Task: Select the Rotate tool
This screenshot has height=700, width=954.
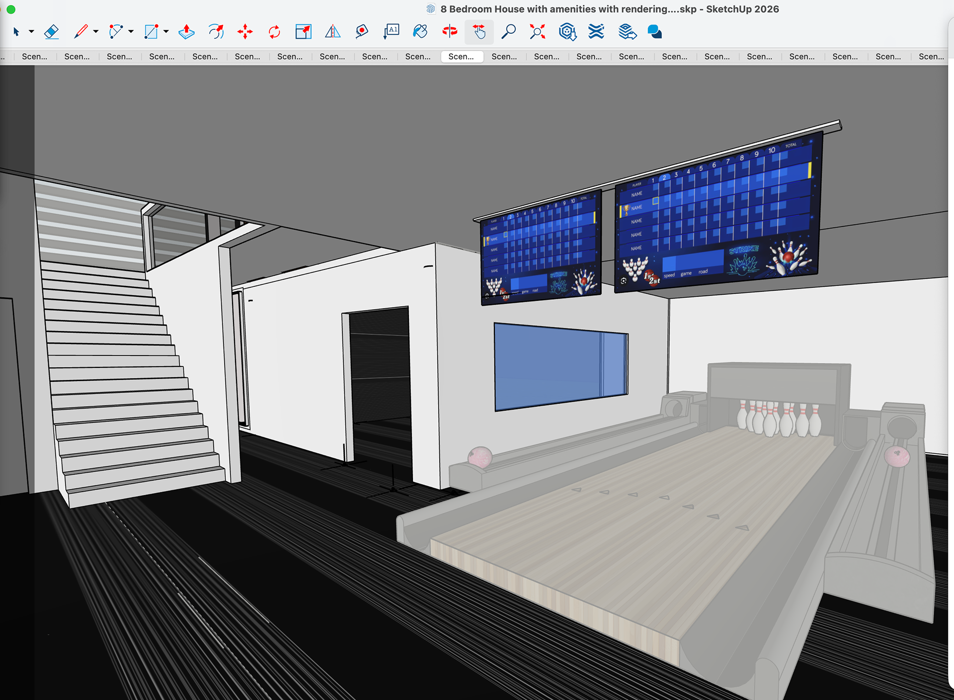Action: click(x=274, y=32)
